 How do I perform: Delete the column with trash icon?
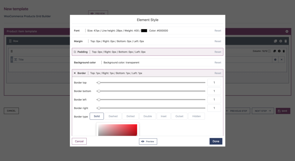point(284,51)
